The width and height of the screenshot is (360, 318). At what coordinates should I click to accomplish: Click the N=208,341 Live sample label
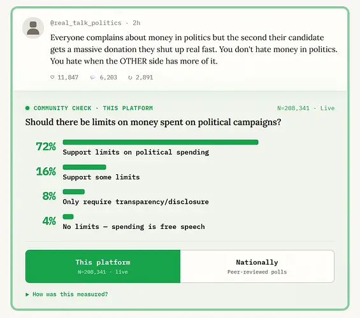(x=306, y=108)
